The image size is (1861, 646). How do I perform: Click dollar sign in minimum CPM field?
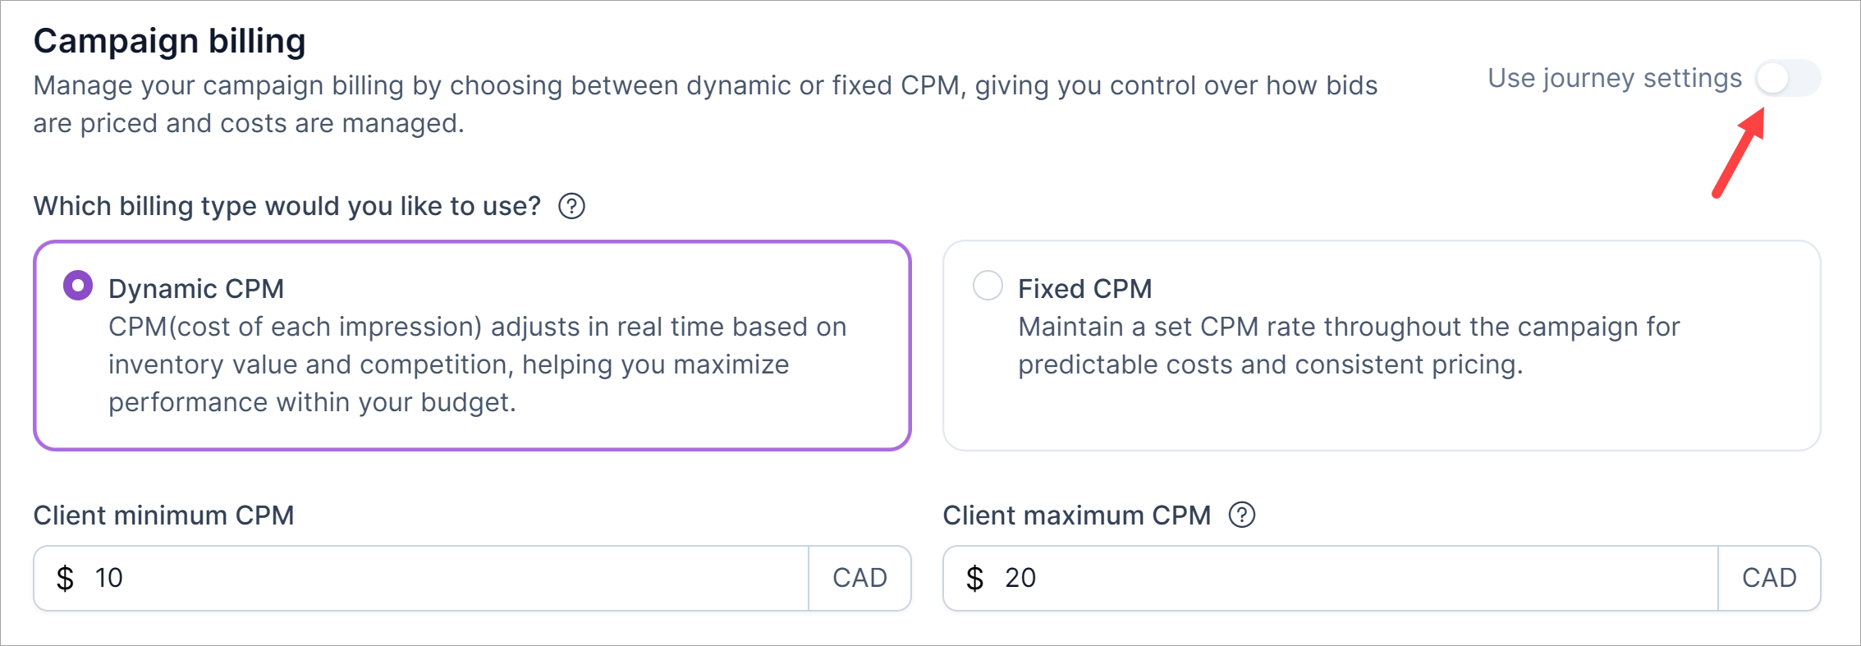(65, 578)
